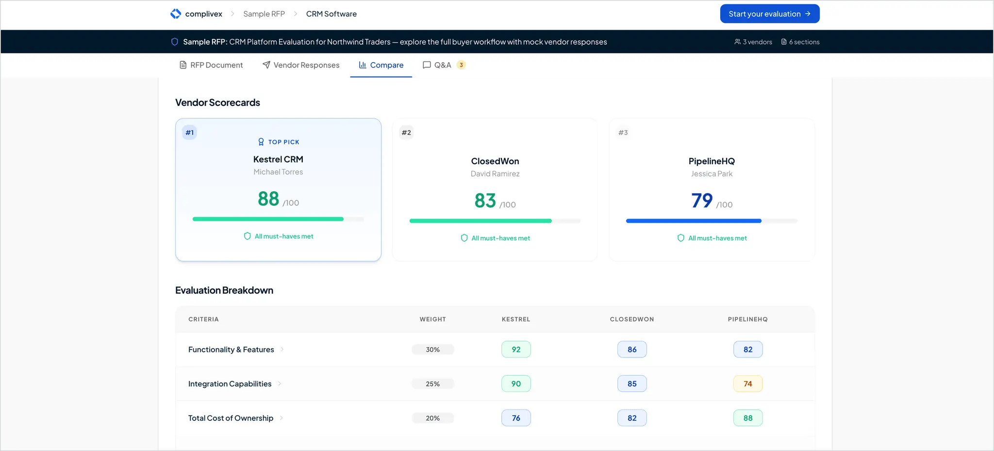Click PipelineHQ's 88 Cost of Ownership score
The width and height of the screenshot is (994, 451).
click(748, 418)
